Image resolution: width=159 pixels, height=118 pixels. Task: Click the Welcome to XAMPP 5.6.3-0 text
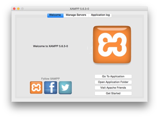[x=50, y=46]
